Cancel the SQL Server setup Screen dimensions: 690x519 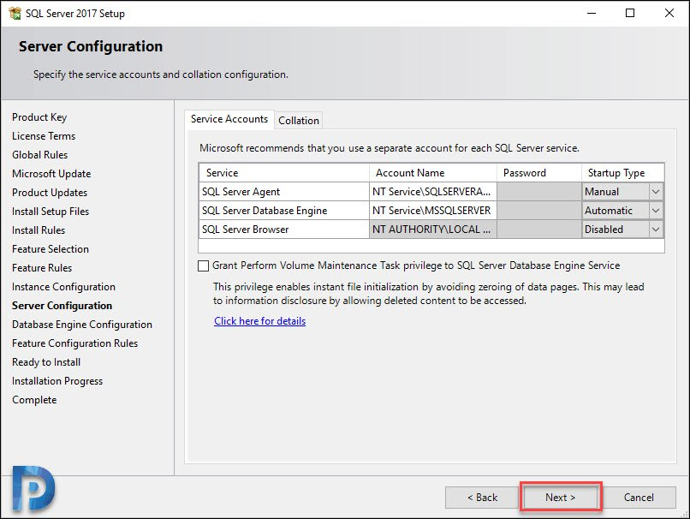tap(639, 498)
